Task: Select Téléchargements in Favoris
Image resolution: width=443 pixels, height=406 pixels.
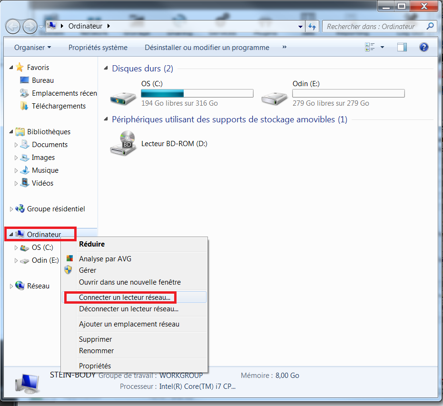Action: 59,106
